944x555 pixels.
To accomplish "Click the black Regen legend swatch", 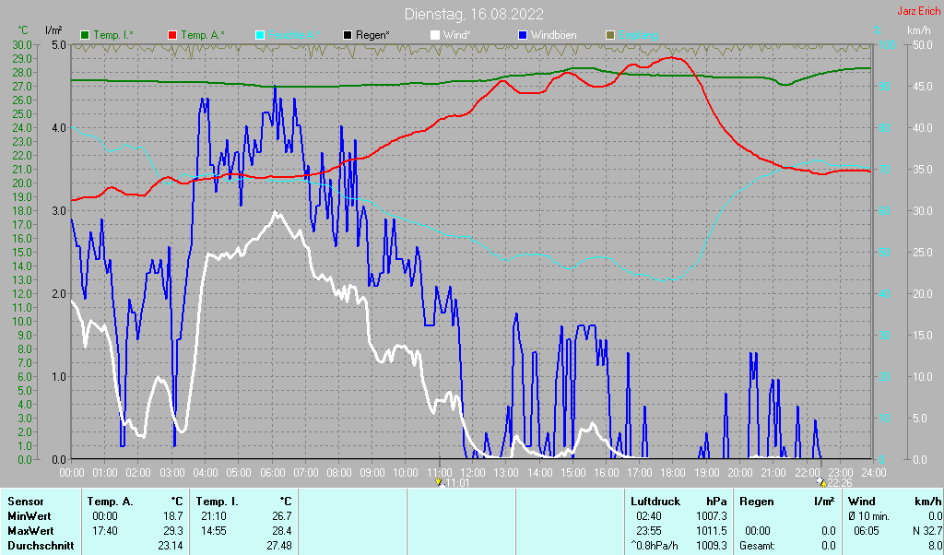I will (348, 36).
